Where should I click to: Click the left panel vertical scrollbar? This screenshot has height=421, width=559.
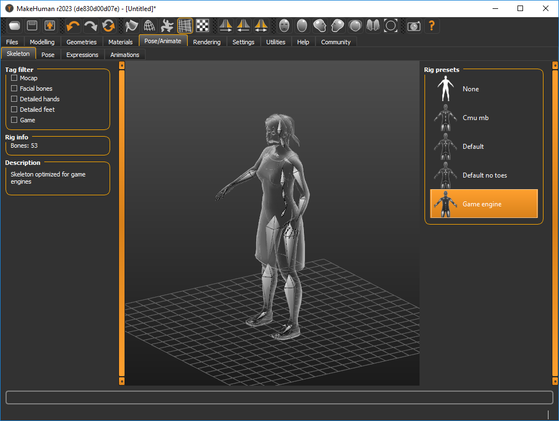pos(122,223)
